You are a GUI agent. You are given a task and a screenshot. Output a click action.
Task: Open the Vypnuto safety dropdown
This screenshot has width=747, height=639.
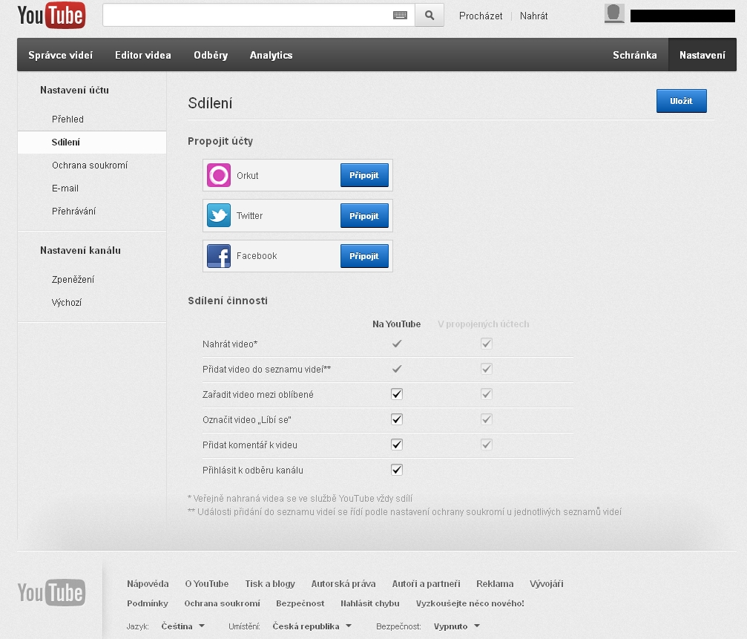456,626
